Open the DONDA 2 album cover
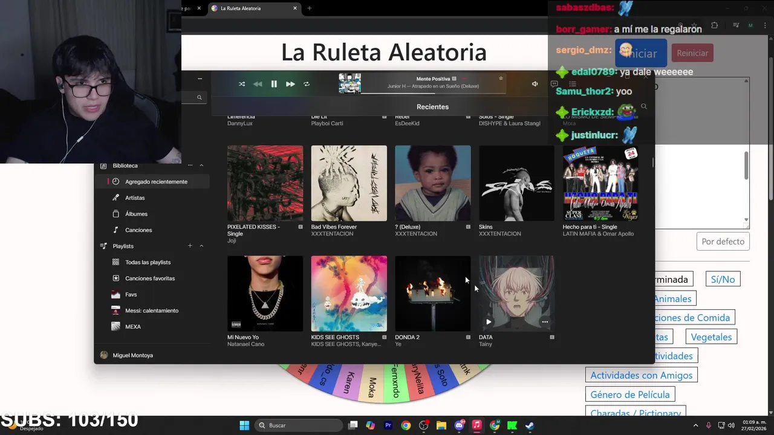This screenshot has height=435, width=774. 433,294
